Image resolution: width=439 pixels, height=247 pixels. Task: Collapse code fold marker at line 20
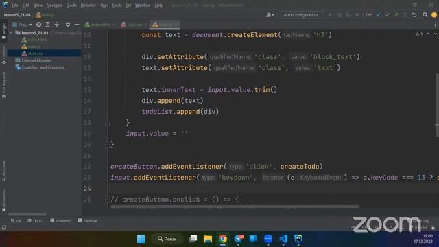(108, 145)
